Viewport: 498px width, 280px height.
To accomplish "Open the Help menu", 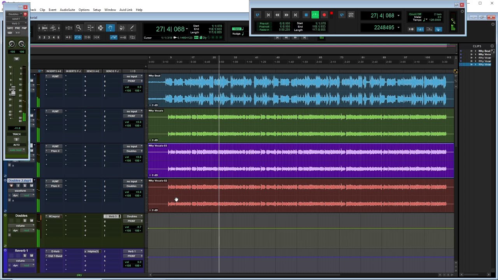I will [139, 10].
